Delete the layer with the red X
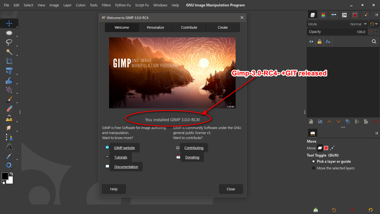 [375, 121]
